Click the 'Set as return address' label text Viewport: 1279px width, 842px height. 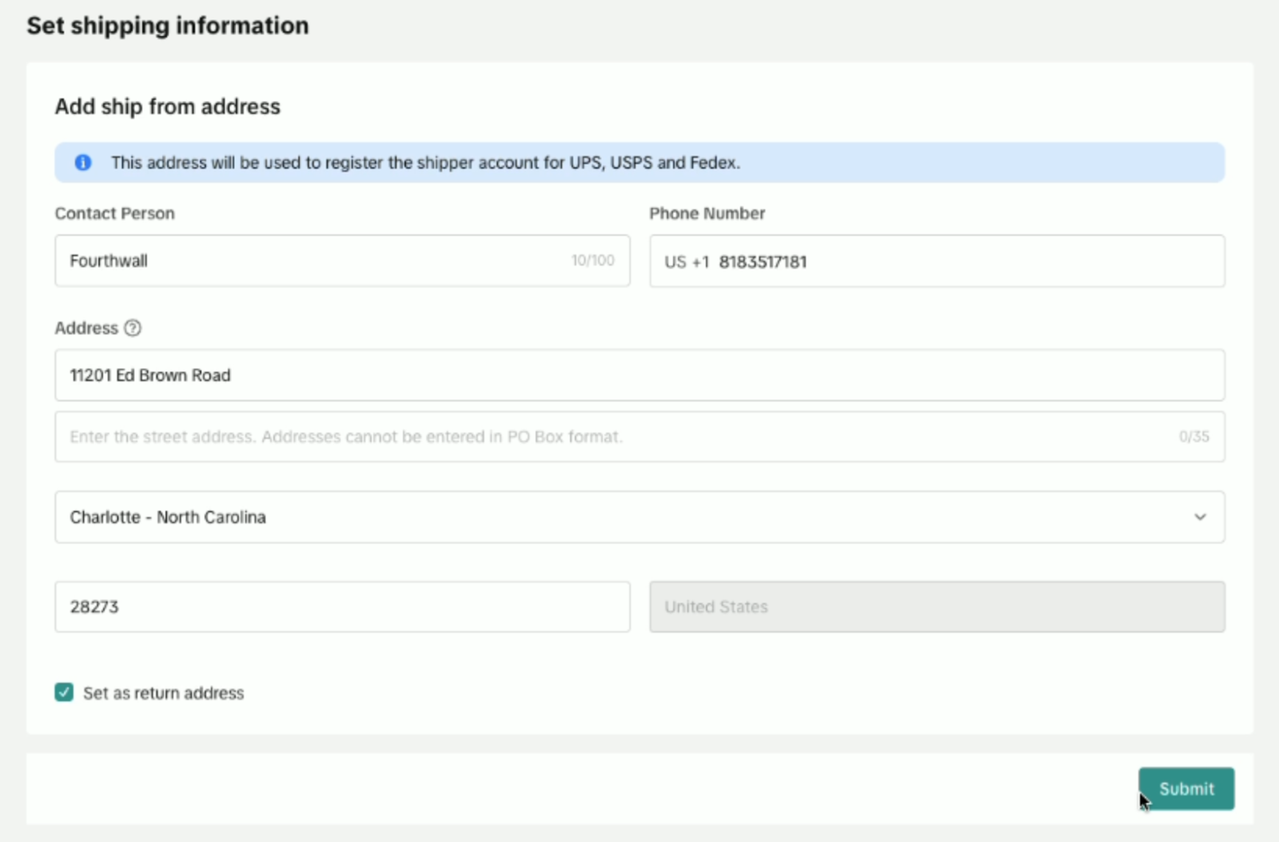tap(163, 693)
